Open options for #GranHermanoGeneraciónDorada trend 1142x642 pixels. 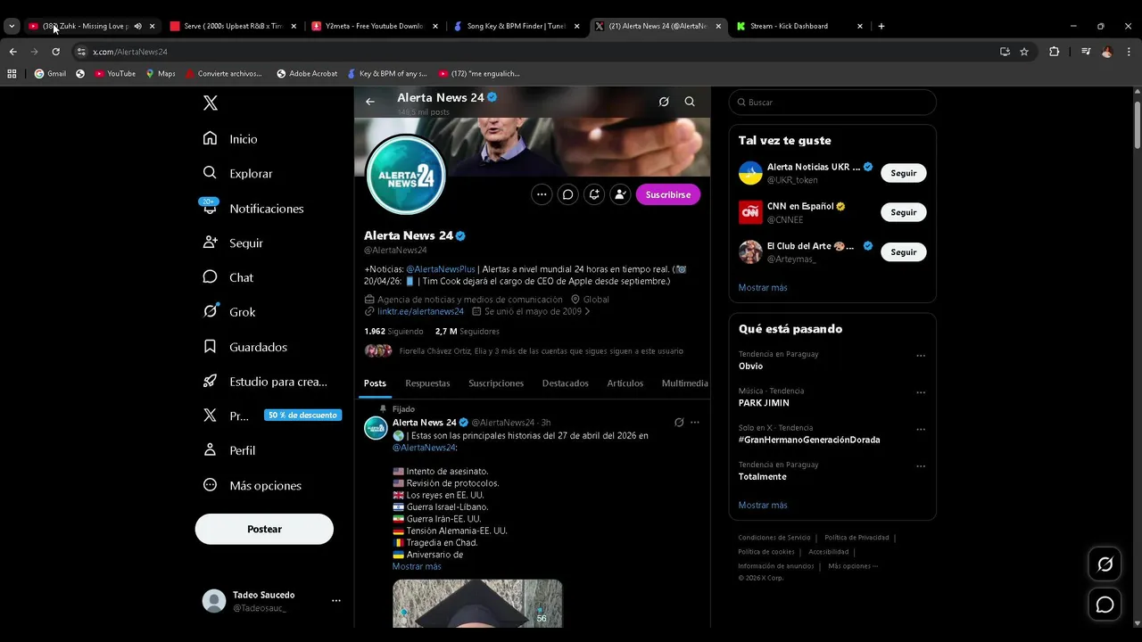coord(921,430)
